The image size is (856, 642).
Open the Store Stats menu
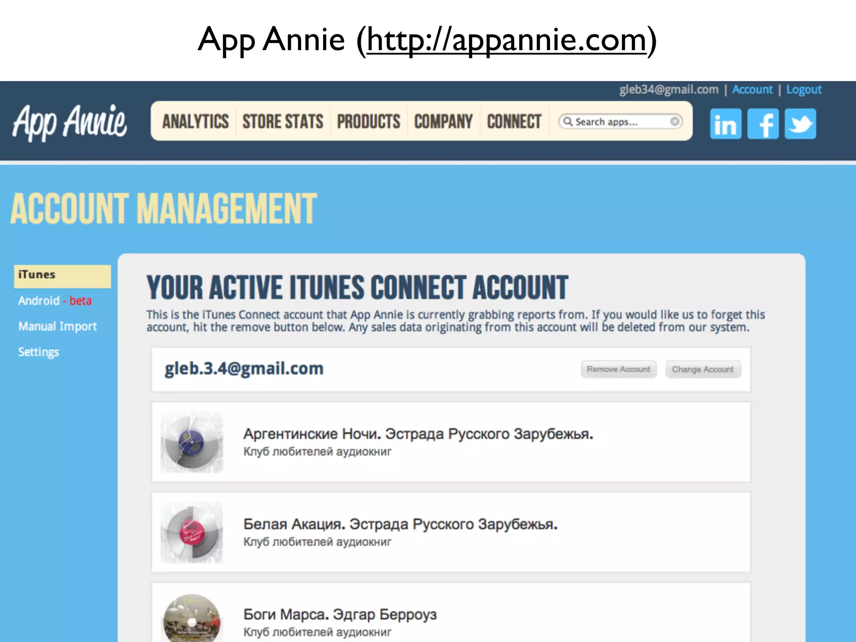tap(283, 122)
